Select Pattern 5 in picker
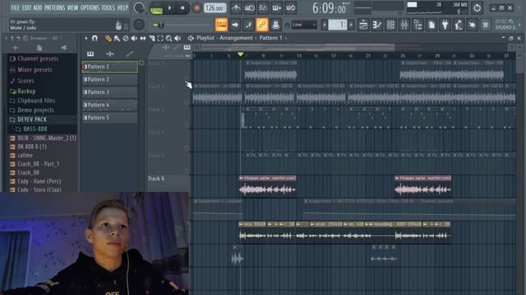The width and height of the screenshot is (526, 295). (x=109, y=118)
